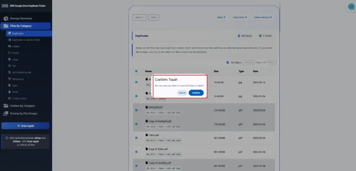Screen dimensions: 356x171
Task: Click the Confirm Trash dialog title
Action: 166,80
